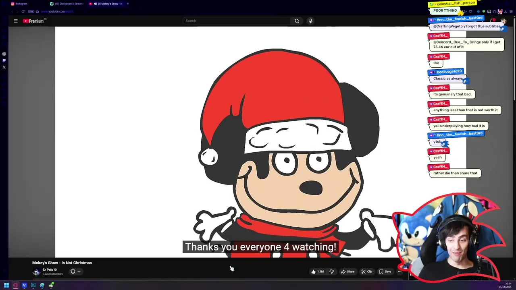Click celestial_fish_person chat username
This screenshot has height=290, width=516.
tap(456, 3)
